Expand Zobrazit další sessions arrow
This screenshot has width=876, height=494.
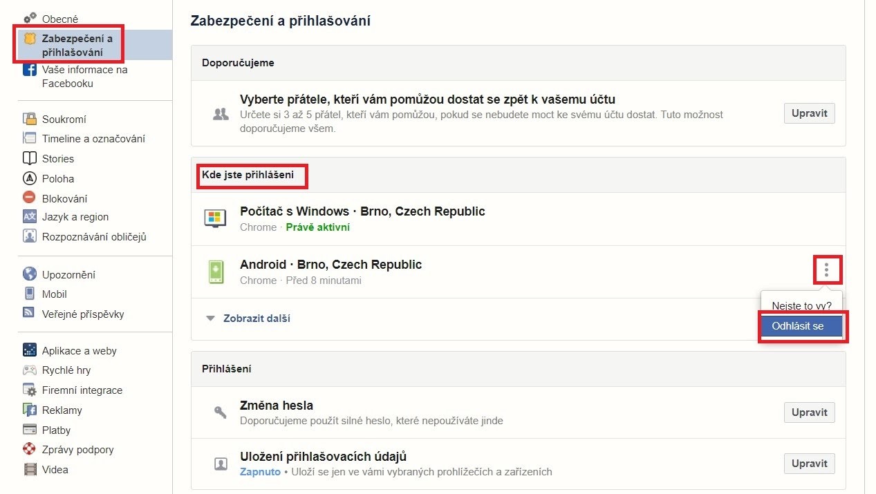coord(210,319)
